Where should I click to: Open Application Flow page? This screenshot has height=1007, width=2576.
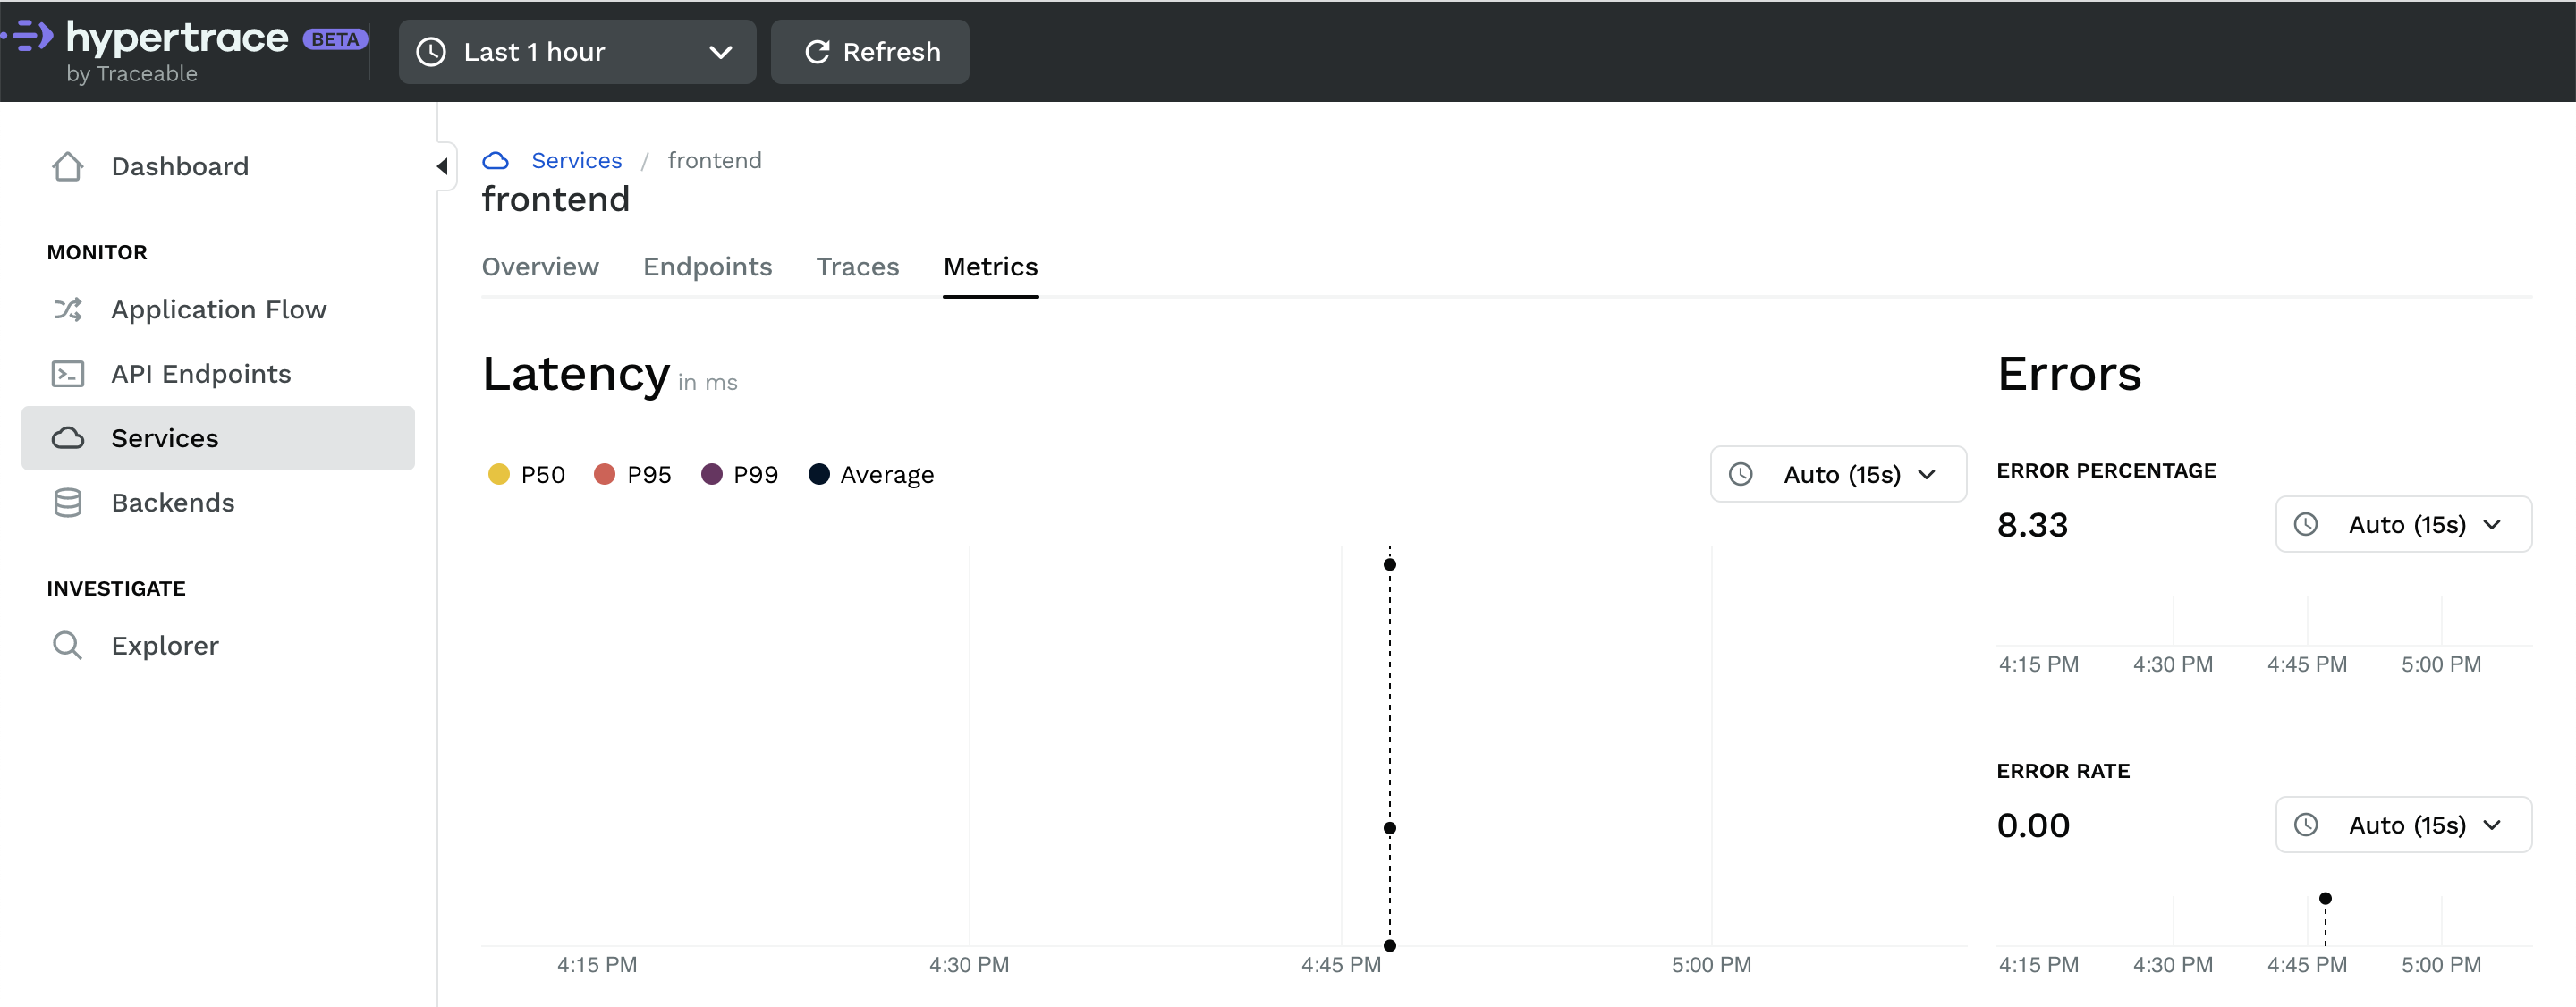point(218,310)
